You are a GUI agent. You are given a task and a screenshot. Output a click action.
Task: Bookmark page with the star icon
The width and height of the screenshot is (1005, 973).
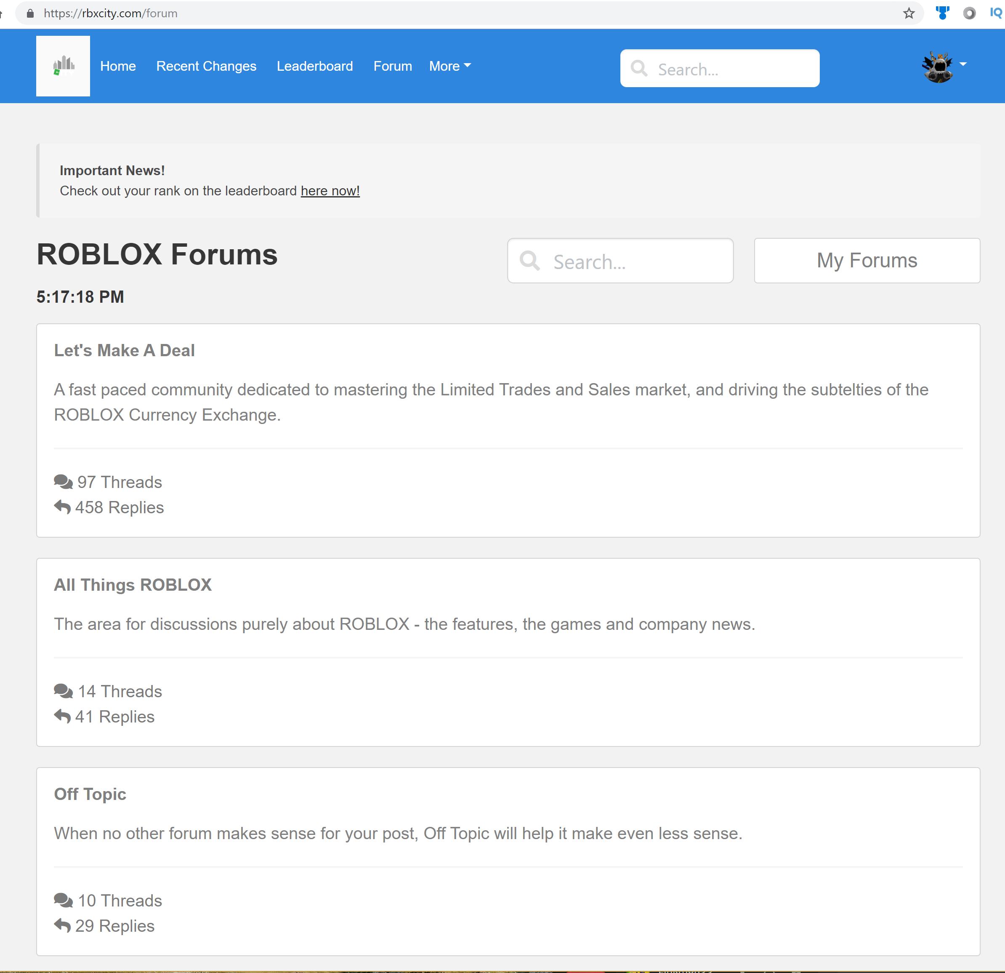909,13
